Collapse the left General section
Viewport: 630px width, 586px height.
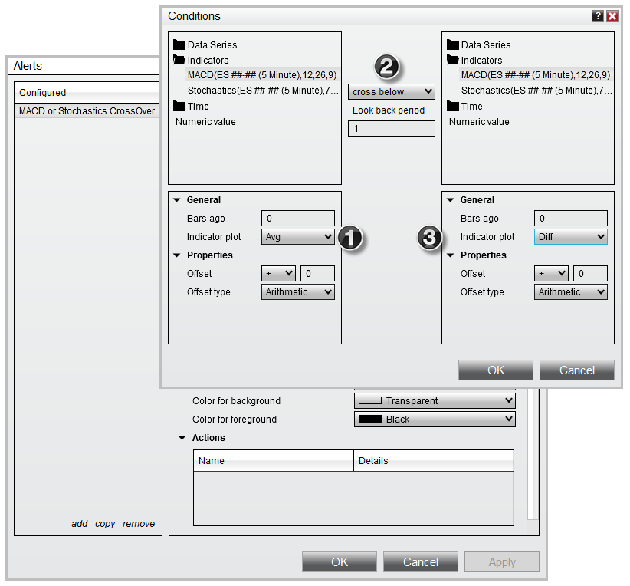176,200
